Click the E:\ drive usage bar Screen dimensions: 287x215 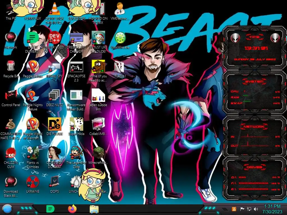coord(255,189)
